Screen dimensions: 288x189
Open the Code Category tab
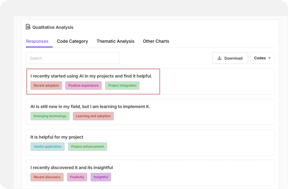[72, 41]
